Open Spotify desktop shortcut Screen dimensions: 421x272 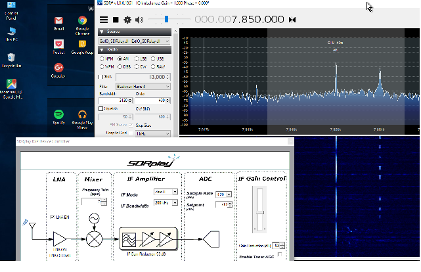coord(58,117)
